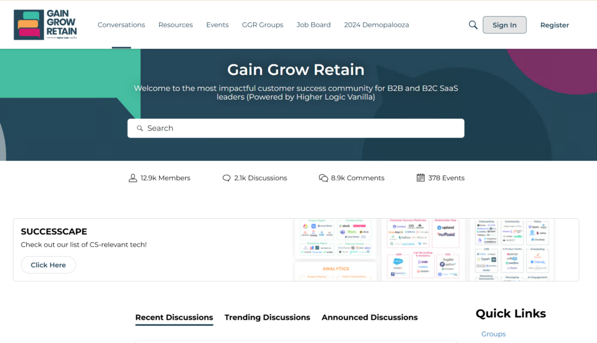Open the Groups quick link

(493, 334)
